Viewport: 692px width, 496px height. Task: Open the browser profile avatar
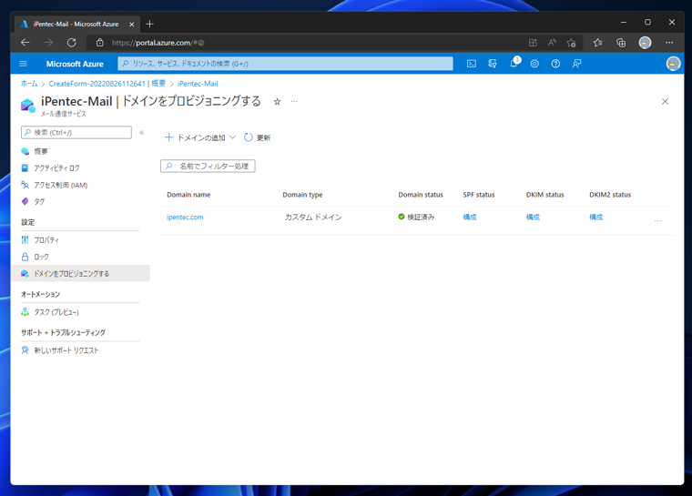[645, 43]
